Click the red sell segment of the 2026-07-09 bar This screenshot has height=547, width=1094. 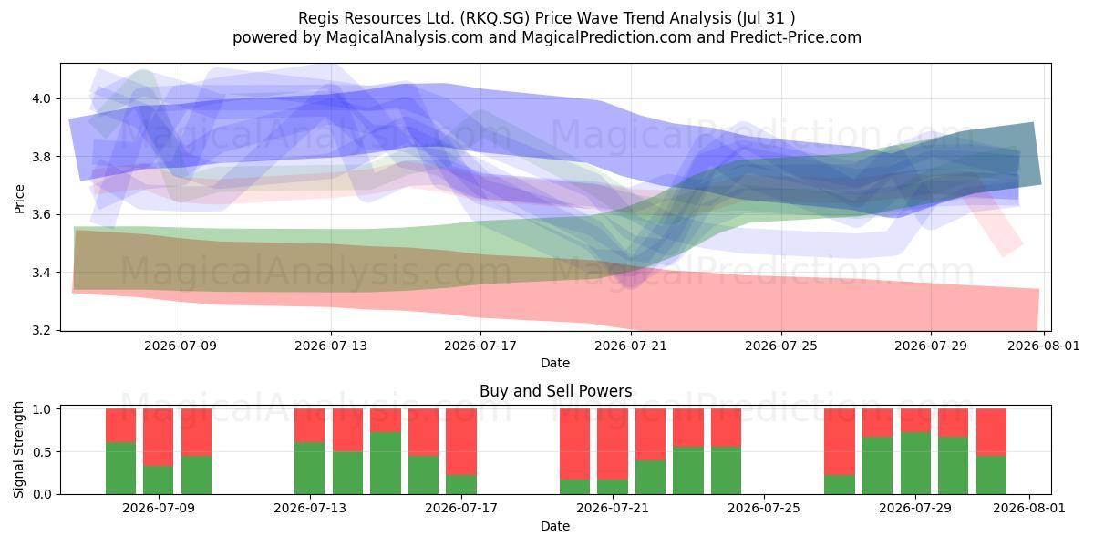click(159, 438)
